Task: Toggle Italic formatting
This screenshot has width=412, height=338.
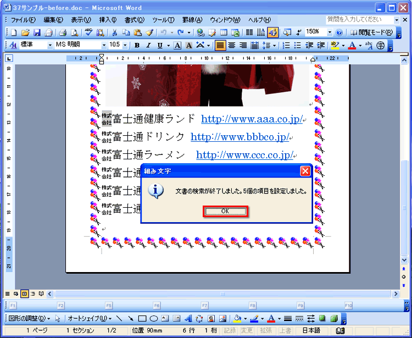Action: [x=148, y=45]
